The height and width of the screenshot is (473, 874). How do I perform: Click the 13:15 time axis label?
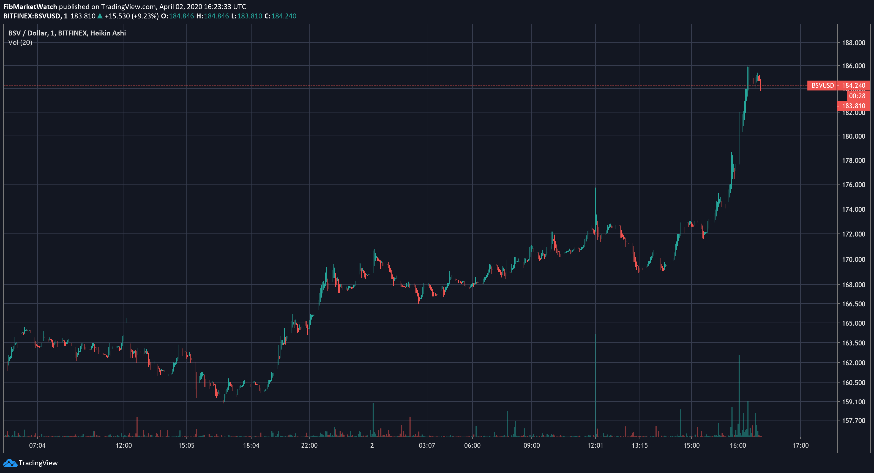pyautogui.click(x=640, y=446)
